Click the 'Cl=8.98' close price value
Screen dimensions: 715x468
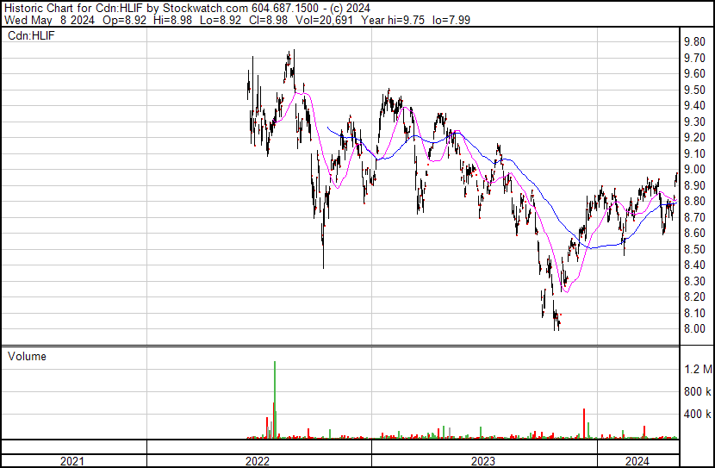pyautogui.click(x=268, y=20)
